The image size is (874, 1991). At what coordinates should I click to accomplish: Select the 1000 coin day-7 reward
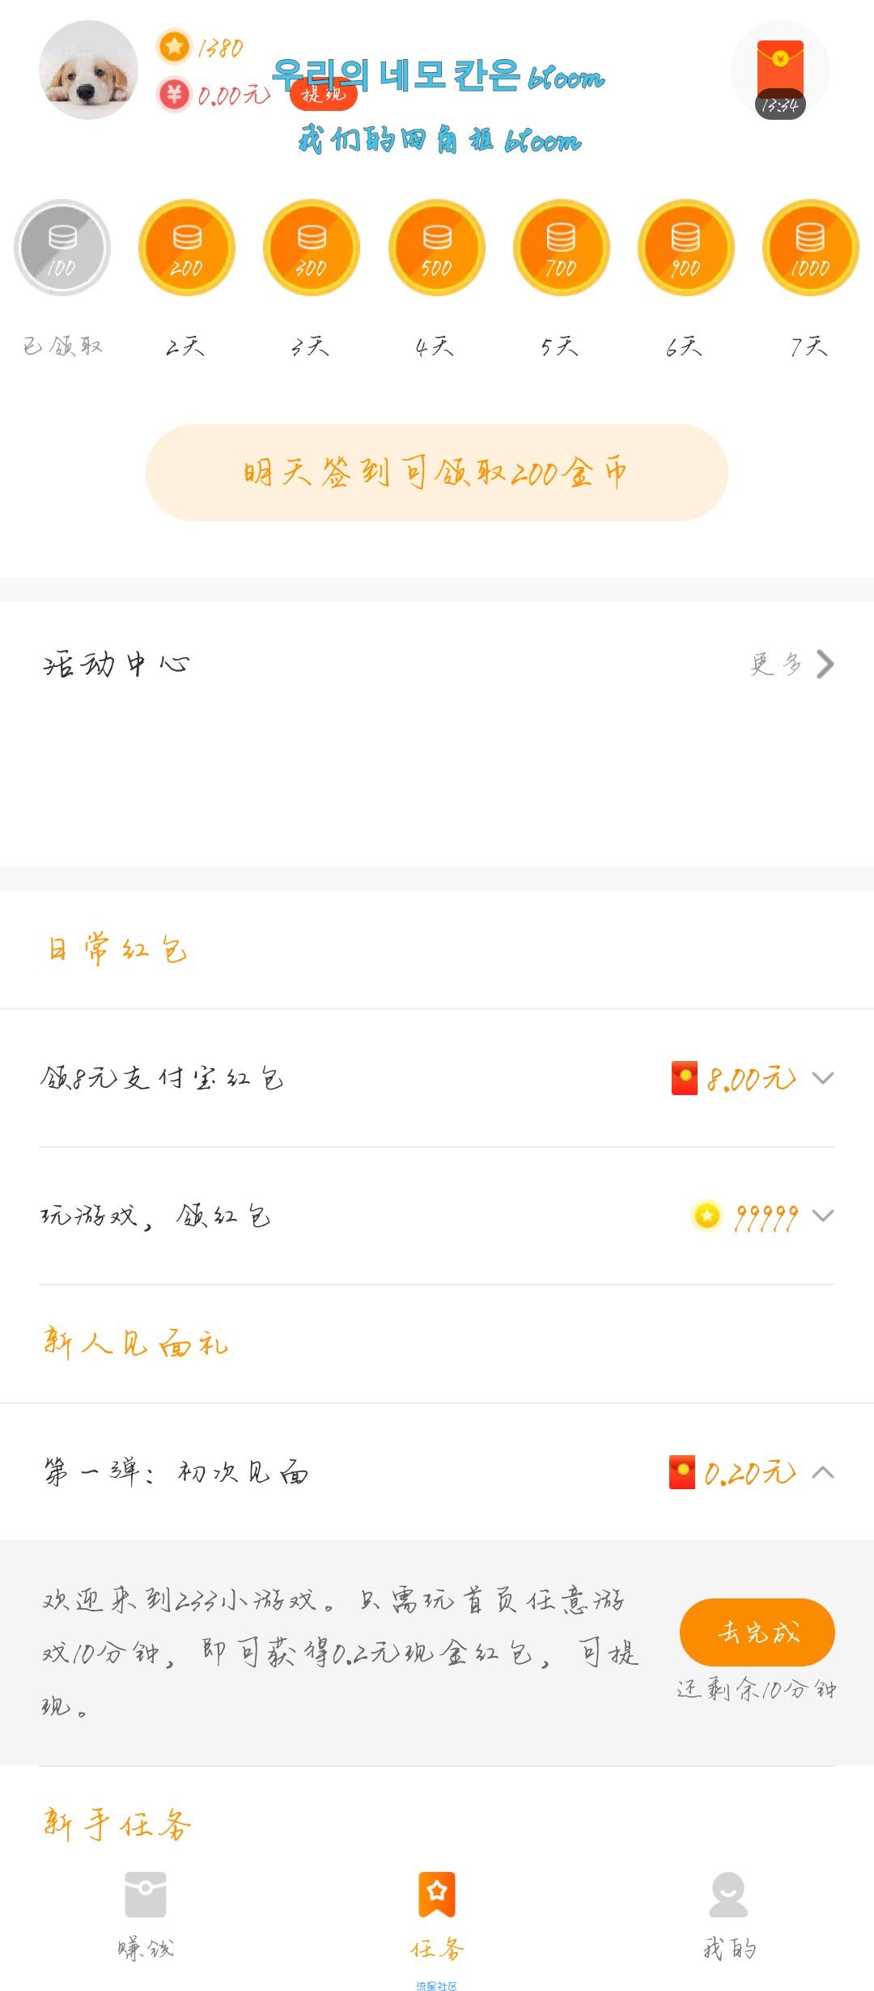[811, 248]
